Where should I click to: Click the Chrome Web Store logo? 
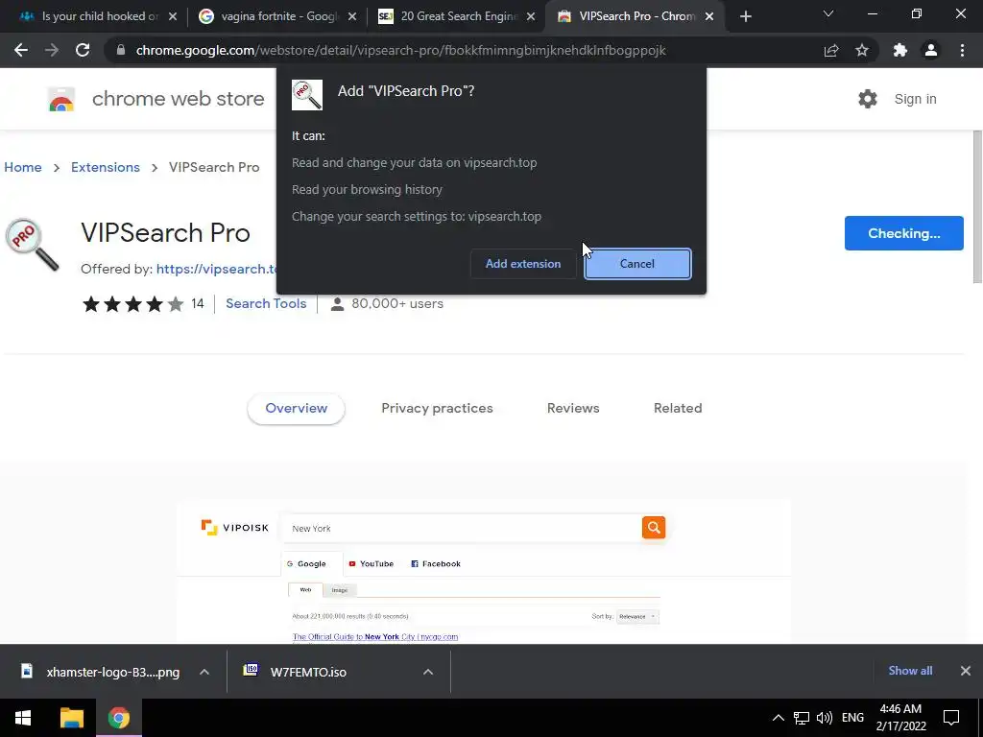click(61, 99)
